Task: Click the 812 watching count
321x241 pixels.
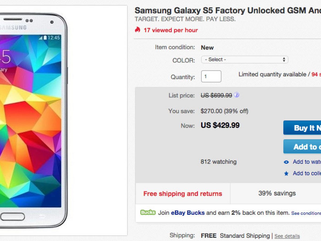Action: 219,162
